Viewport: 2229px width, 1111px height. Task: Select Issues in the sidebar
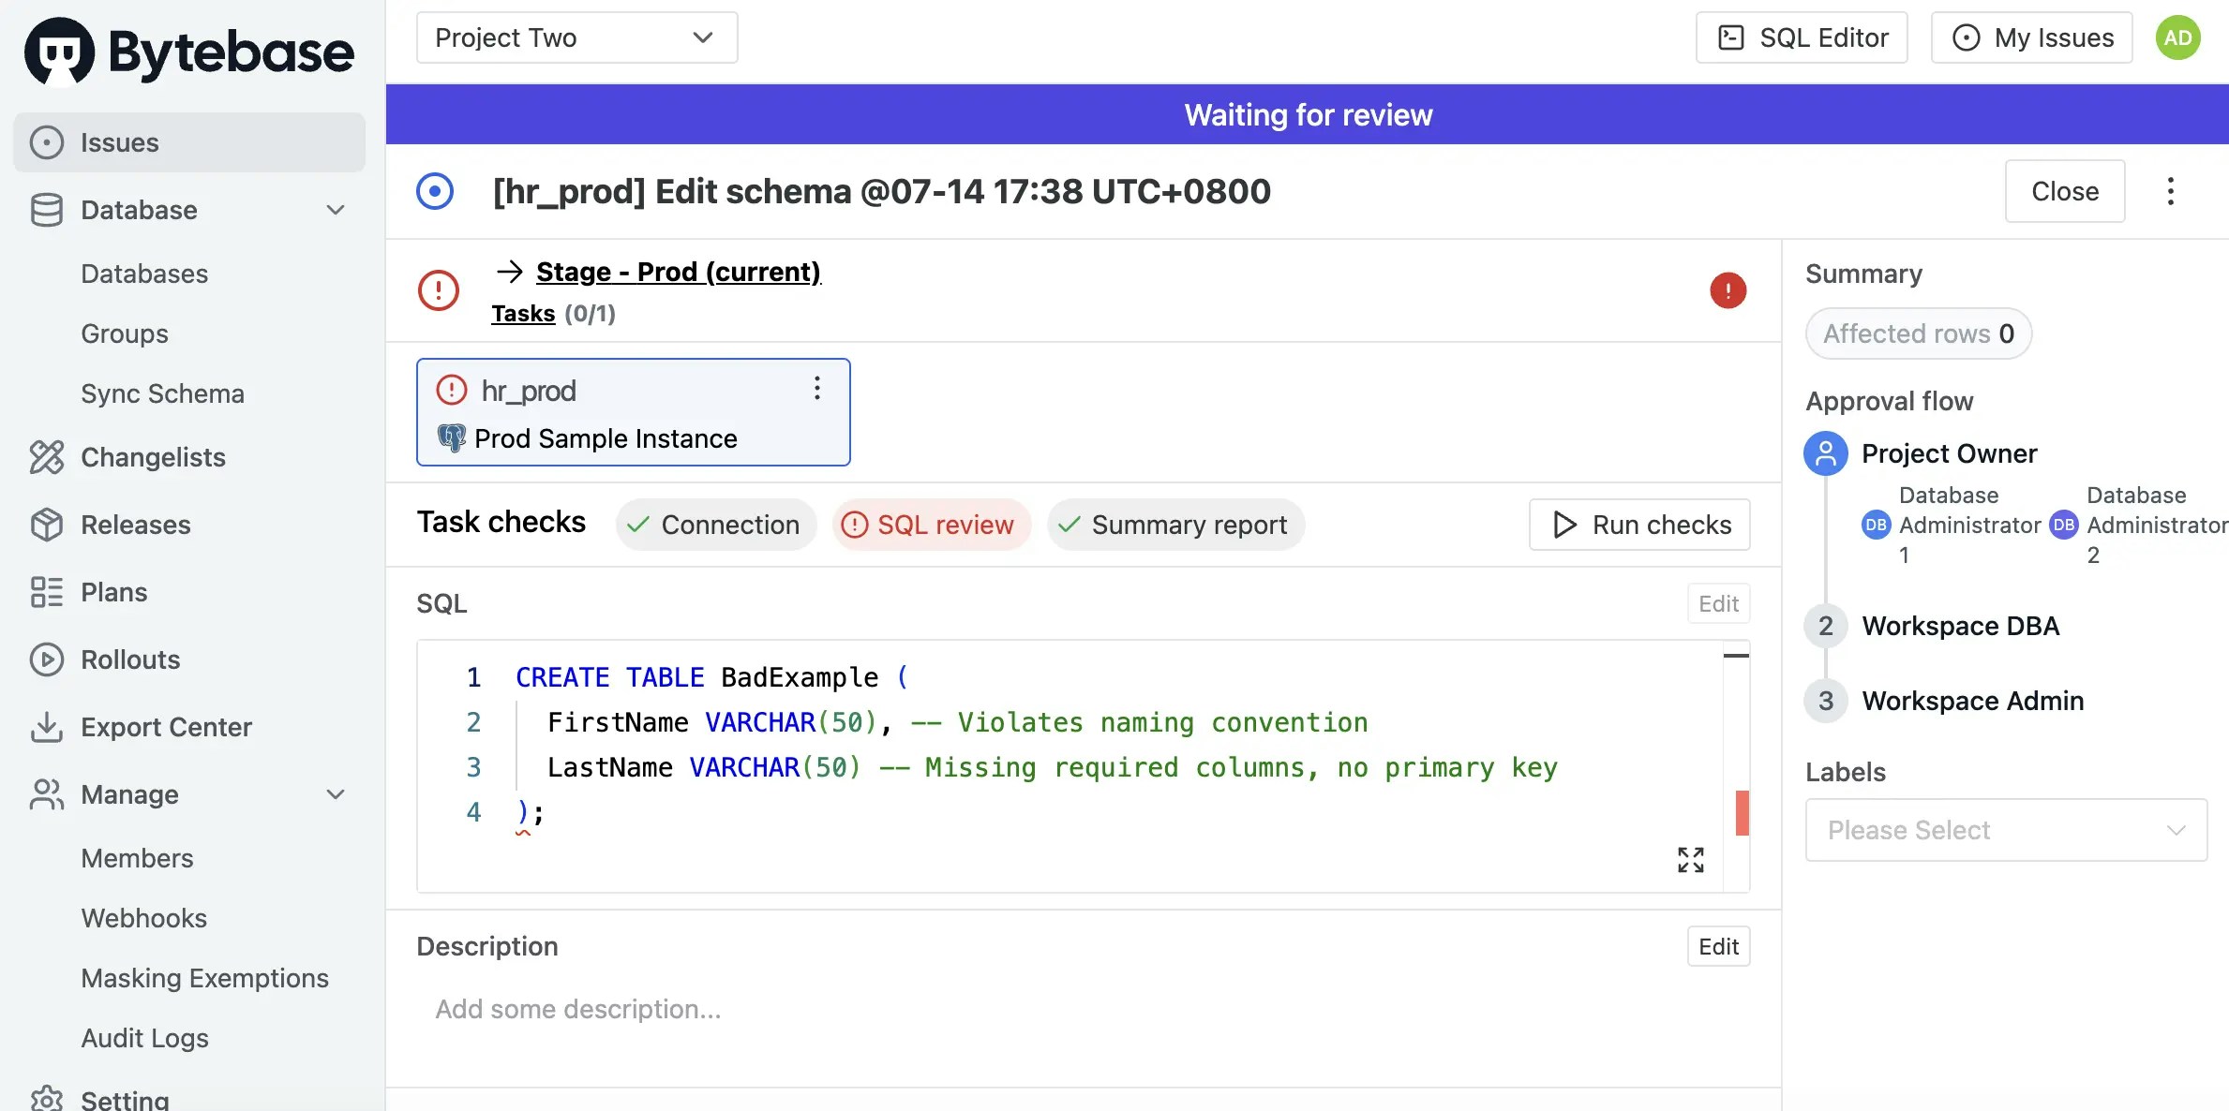[118, 141]
